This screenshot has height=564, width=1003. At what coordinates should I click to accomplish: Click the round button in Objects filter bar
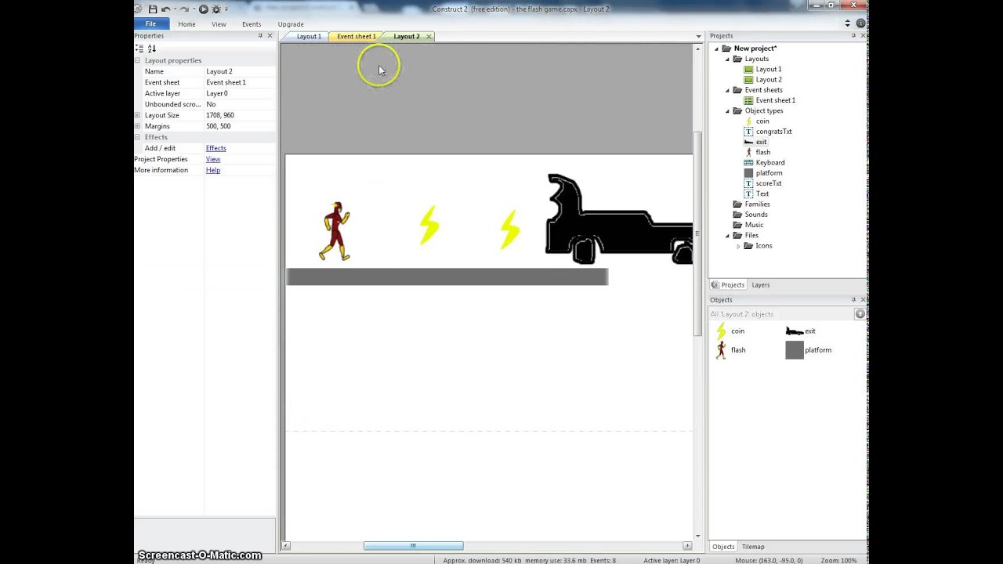tap(860, 314)
